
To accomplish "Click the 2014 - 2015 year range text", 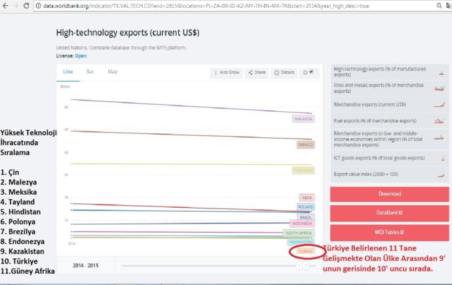I will point(86,265).
